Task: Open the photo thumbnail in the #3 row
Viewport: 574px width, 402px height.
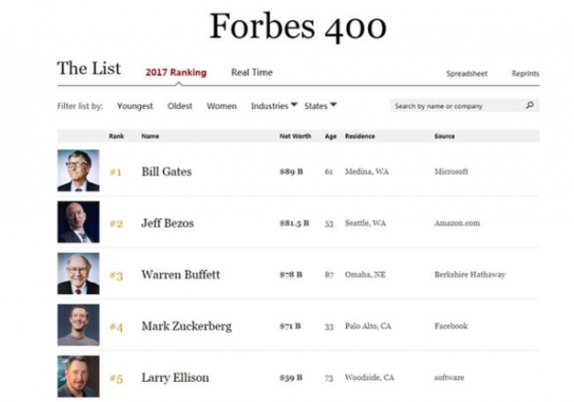Action: click(79, 274)
